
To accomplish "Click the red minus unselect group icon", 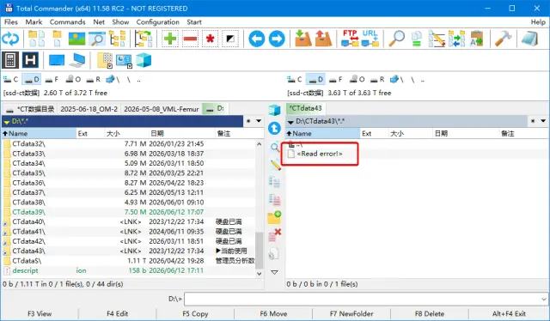I will click(x=190, y=39).
